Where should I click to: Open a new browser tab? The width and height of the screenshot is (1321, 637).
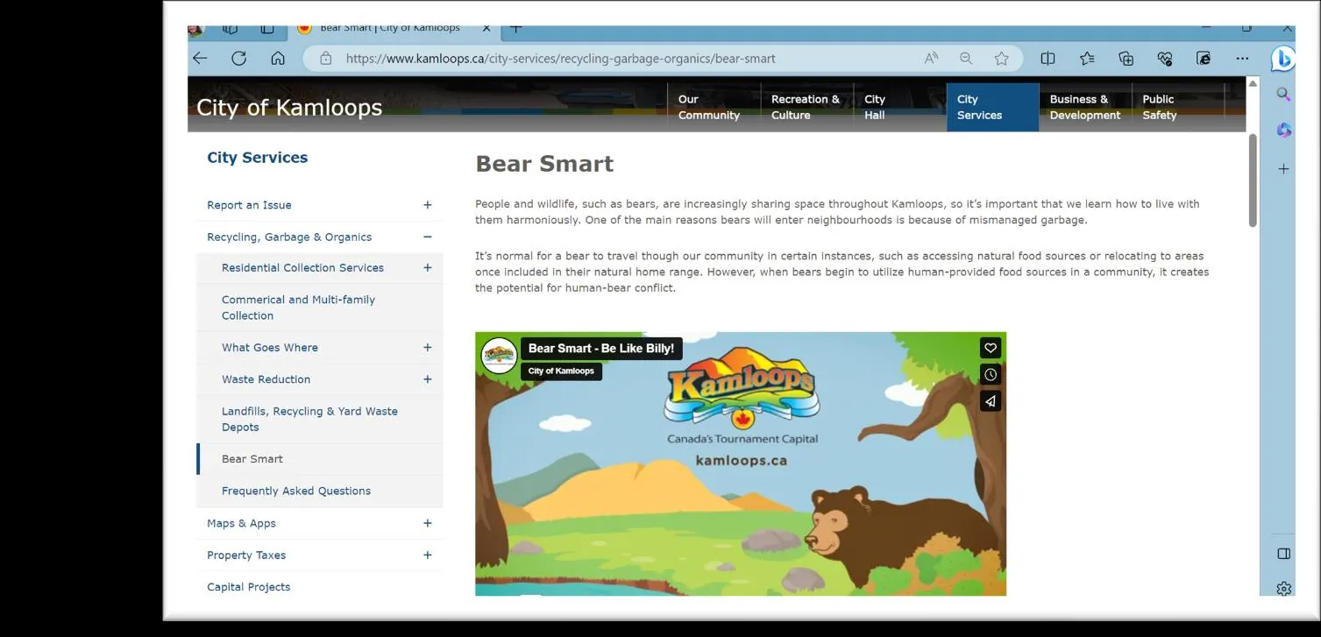pyautogui.click(x=516, y=29)
